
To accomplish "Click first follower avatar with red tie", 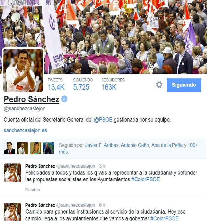I will click(9, 148).
